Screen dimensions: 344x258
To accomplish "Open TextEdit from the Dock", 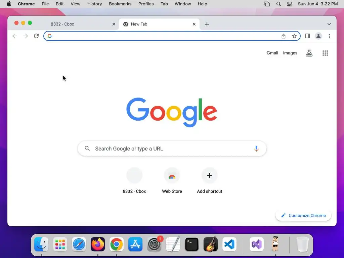I will [x=173, y=244].
